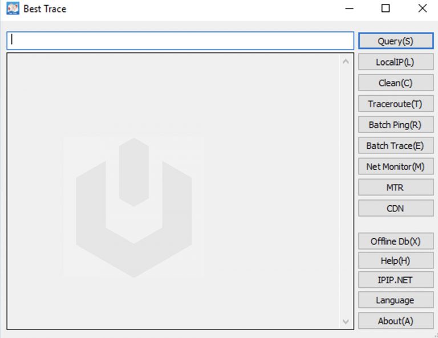Show local IP with LocalIP(L) button
This screenshot has width=438, height=338.
[x=395, y=62]
